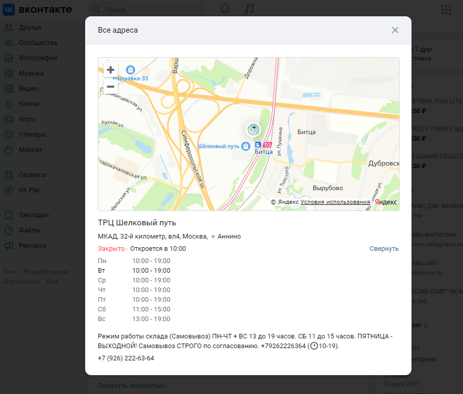The image size is (463, 394).
Task: Click the Вс 13:00 - 19:00 row
Action: pos(134,319)
